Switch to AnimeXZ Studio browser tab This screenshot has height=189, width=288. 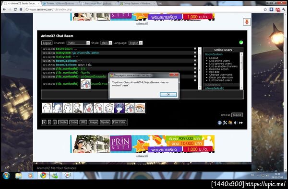coord(22,3)
